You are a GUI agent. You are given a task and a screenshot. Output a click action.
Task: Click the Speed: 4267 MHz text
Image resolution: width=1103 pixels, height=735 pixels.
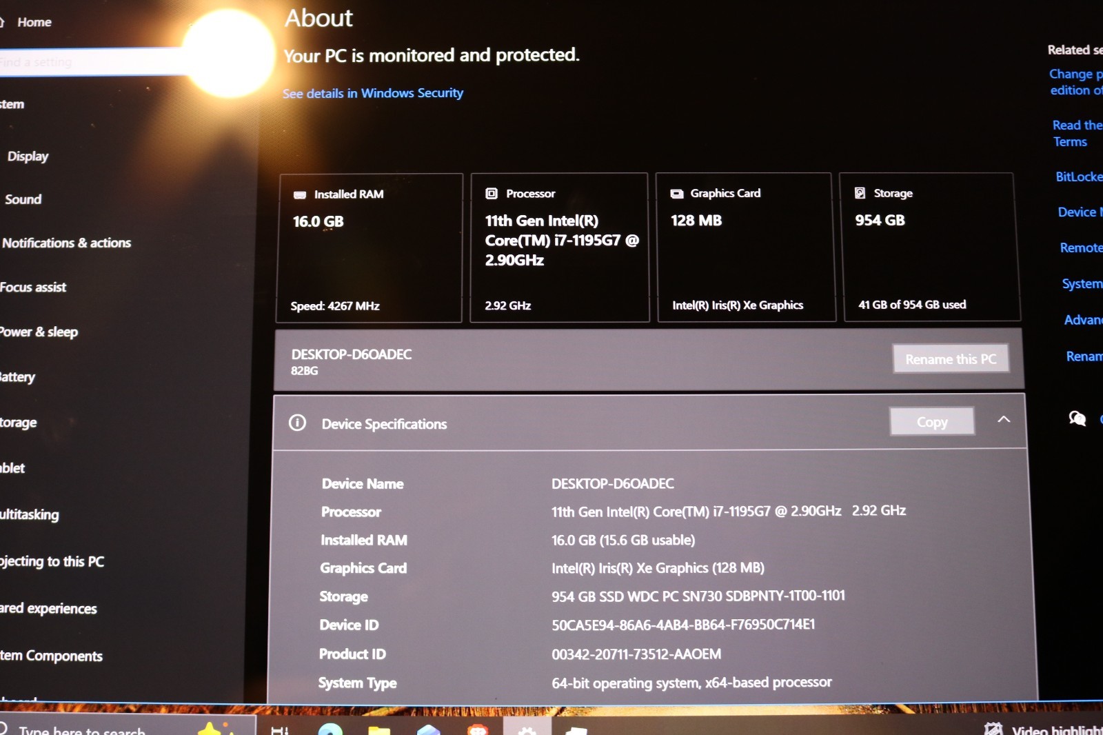335,306
